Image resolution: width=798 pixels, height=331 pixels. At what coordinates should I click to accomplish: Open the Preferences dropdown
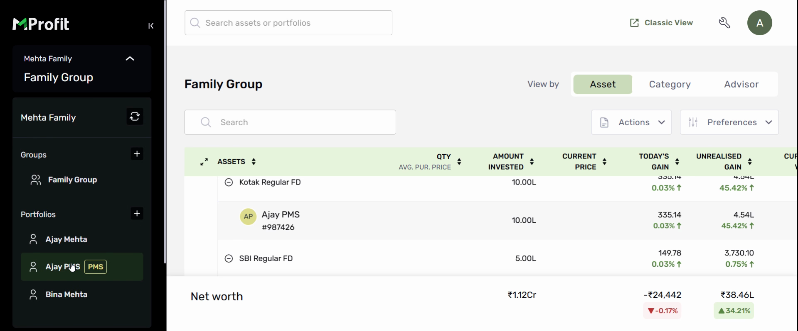[x=729, y=122]
